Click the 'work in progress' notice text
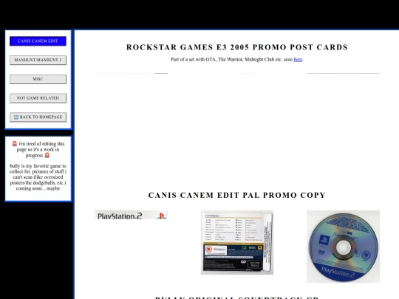The width and height of the screenshot is (399, 299). pos(38,149)
